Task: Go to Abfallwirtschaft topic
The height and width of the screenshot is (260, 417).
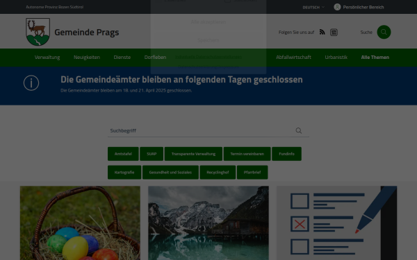Action: (x=293, y=58)
